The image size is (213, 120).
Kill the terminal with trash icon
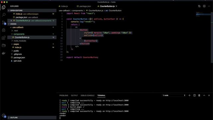[x=199, y=95]
